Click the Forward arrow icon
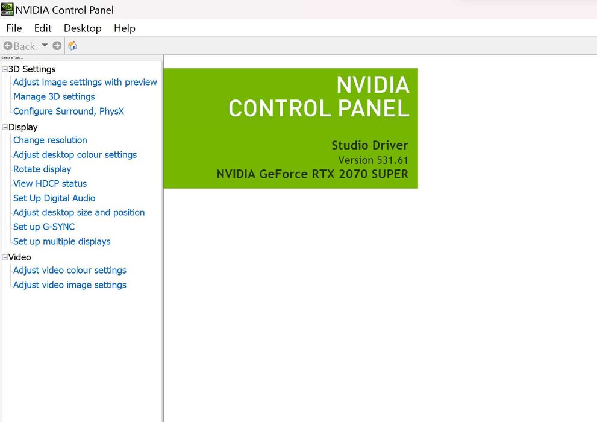The width and height of the screenshot is (597, 422). 57,46
